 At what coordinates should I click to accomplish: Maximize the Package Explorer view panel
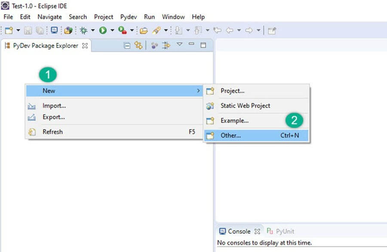pyautogui.click(x=203, y=45)
